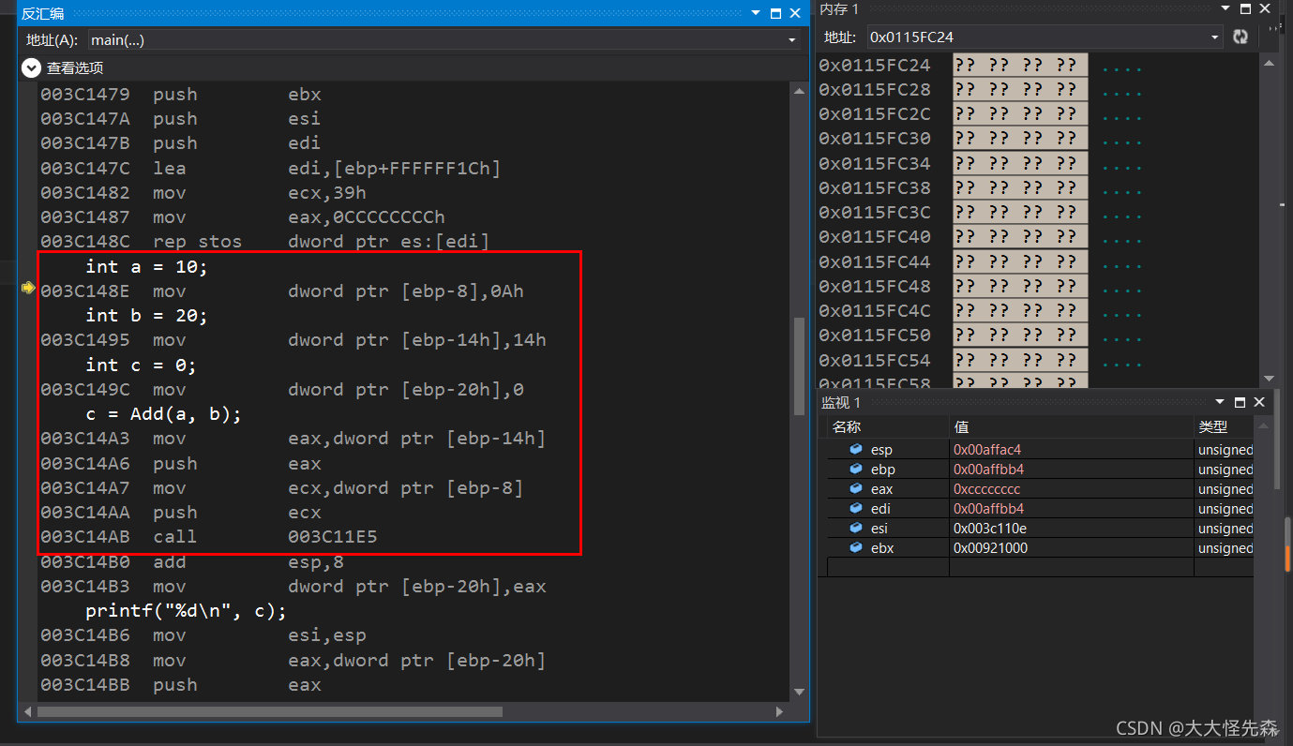The width and height of the screenshot is (1293, 746).
Task: Click the disassembly scroll down arrow
Action: coord(799,692)
